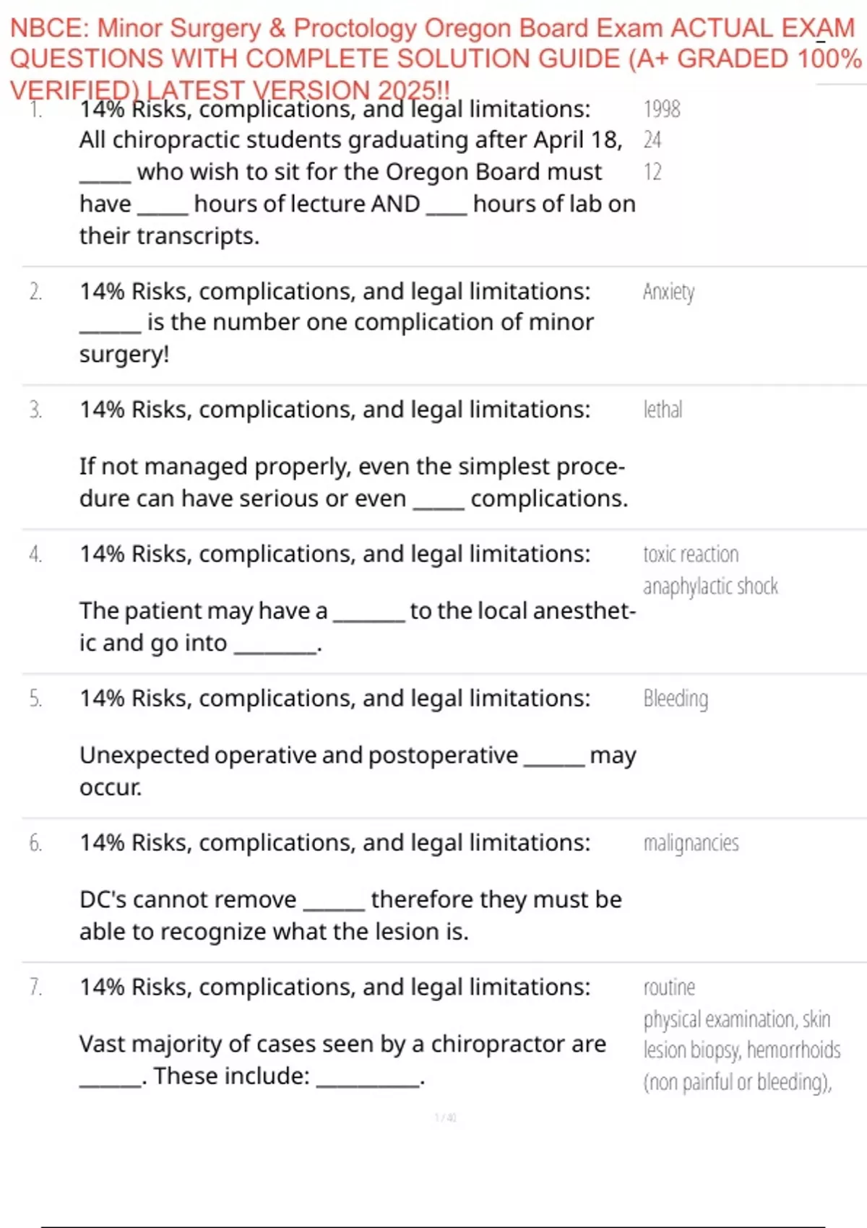
Task: Click the text "DC's cannot remove"
Action: [188, 899]
